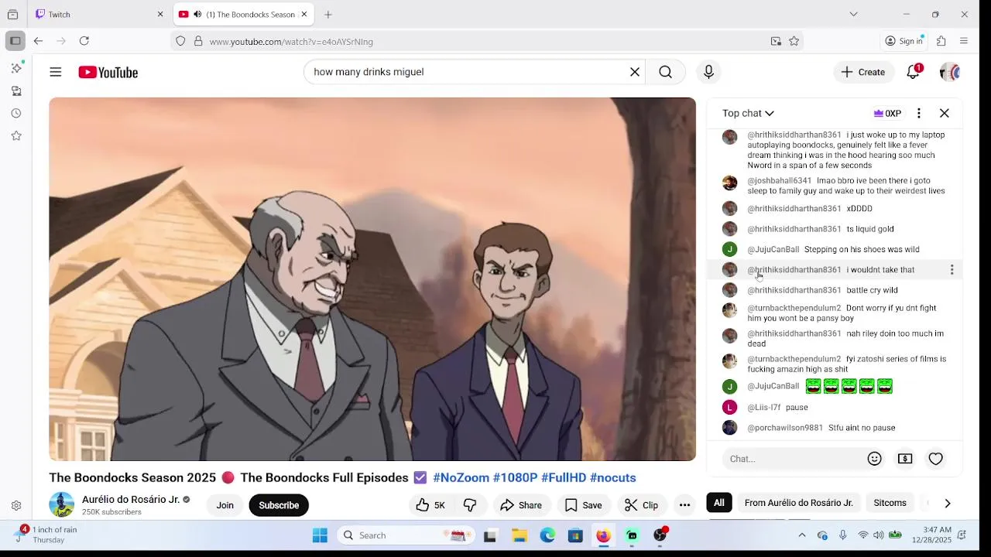The width and height of the screenshot is (991, 557).
Task: Click the Boondocks video player
Action: click(372, 279)
